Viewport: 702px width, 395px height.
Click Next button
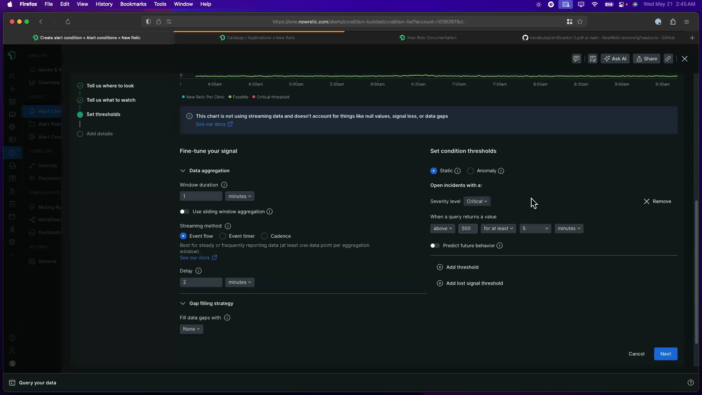665,354
